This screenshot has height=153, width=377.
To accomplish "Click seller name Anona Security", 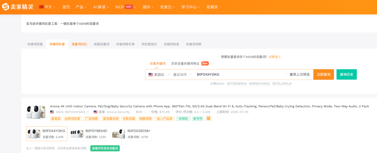I will pos(118,112).
